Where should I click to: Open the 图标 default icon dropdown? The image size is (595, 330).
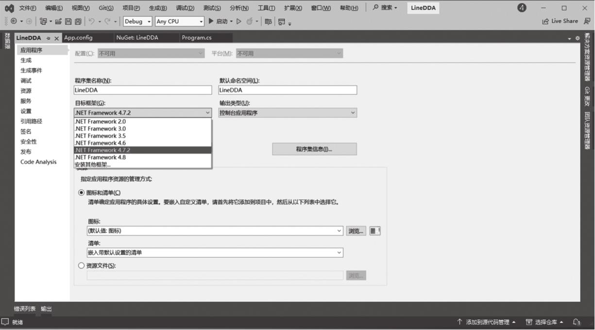point(215,231)
